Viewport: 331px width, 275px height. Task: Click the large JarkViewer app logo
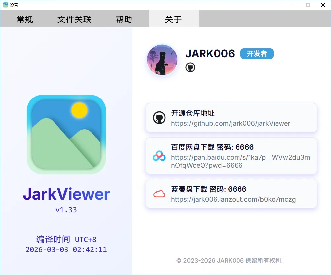coord(66,135)
